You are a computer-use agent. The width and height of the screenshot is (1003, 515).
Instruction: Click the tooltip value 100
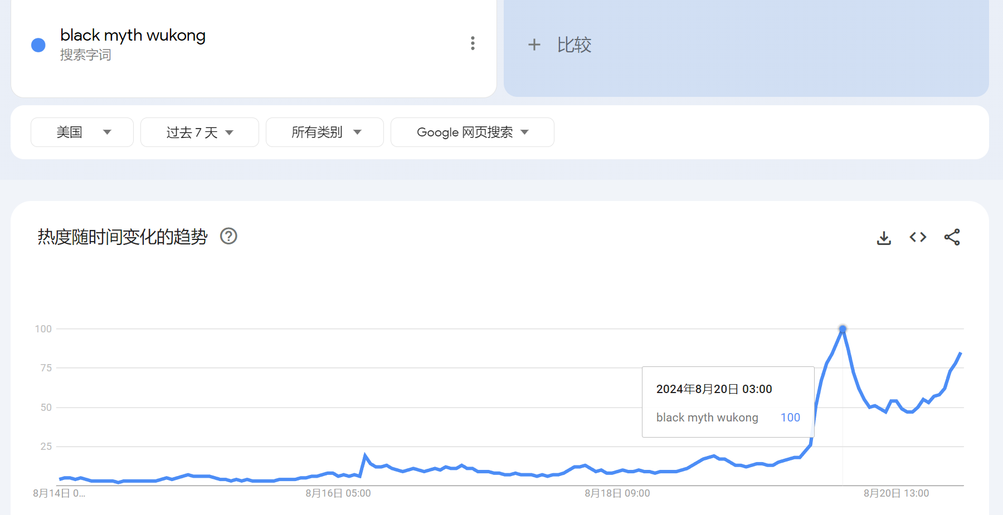790,418
